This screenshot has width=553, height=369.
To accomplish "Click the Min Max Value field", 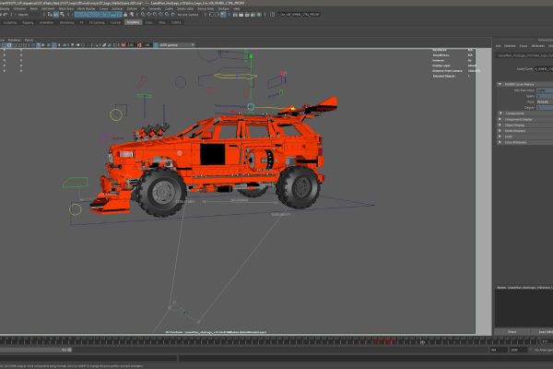I will [x=545, y=90].
